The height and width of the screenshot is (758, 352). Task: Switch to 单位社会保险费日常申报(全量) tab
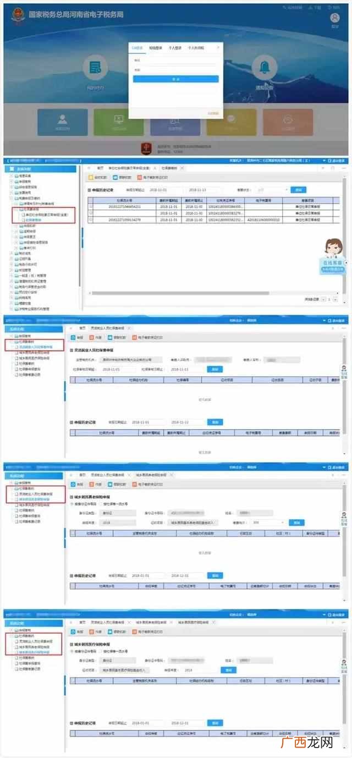130,168
